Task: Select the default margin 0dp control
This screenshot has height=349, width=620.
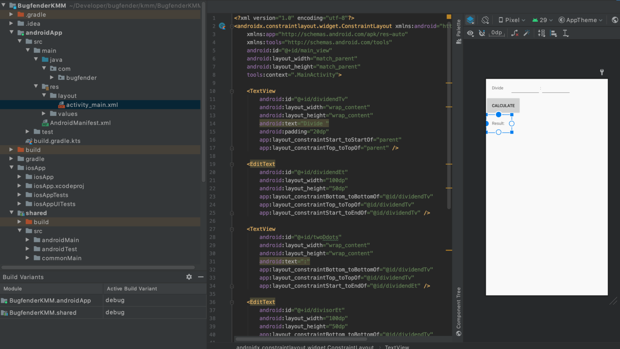Action: pos(496,33)
